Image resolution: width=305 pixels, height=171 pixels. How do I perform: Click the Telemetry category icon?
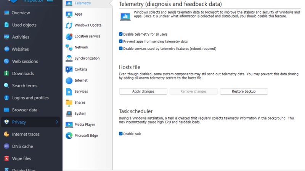(x=69, y=3)
